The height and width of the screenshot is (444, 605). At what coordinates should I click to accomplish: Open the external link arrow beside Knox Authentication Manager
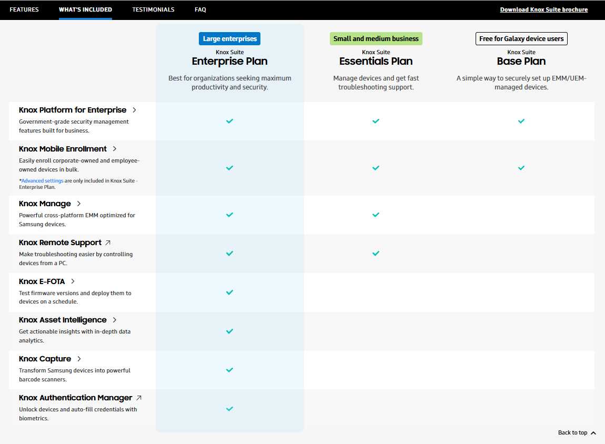pyautogui.click(x=139, y=398)
